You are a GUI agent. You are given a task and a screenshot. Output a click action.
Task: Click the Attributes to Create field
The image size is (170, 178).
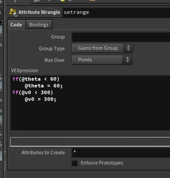coord(121,153)
